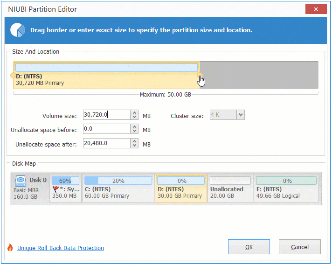This screenshot has height=265, width=332.
Task: Click left resize handle of D: partition
Action: click(13, 76)
